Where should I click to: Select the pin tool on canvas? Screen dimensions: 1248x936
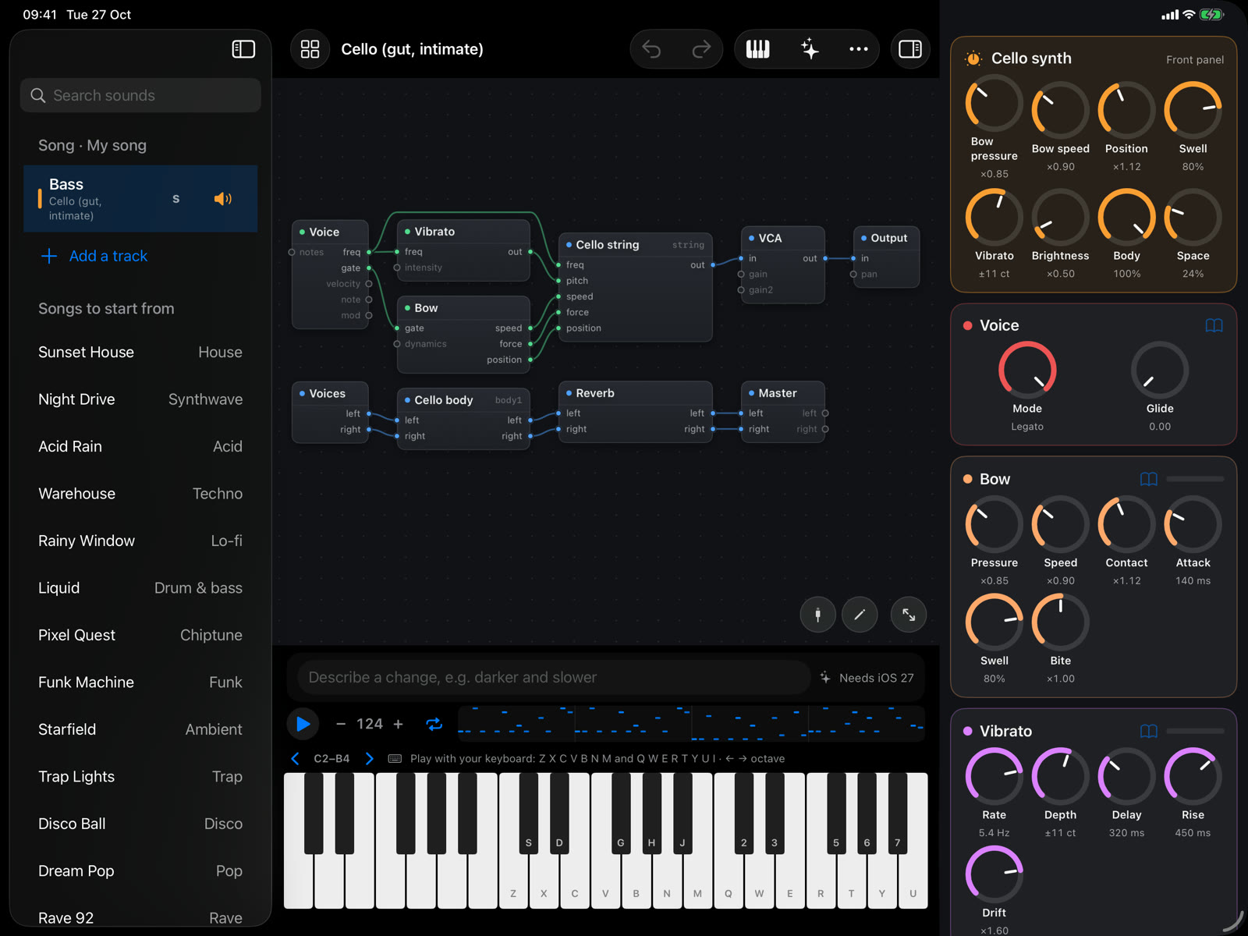(817, 615)
